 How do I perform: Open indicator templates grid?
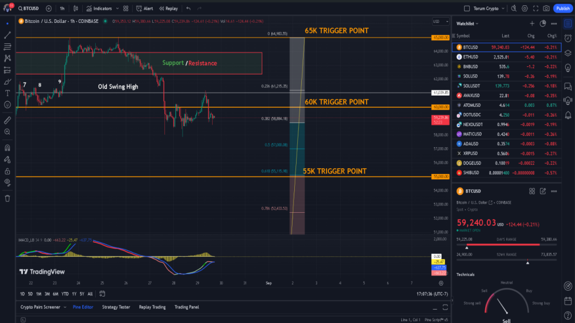[126, 8]
